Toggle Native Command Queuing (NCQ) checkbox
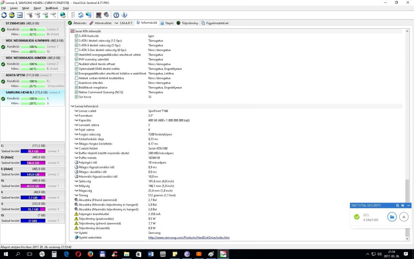Viewport: 414px width, 259px height. point(76,92)
